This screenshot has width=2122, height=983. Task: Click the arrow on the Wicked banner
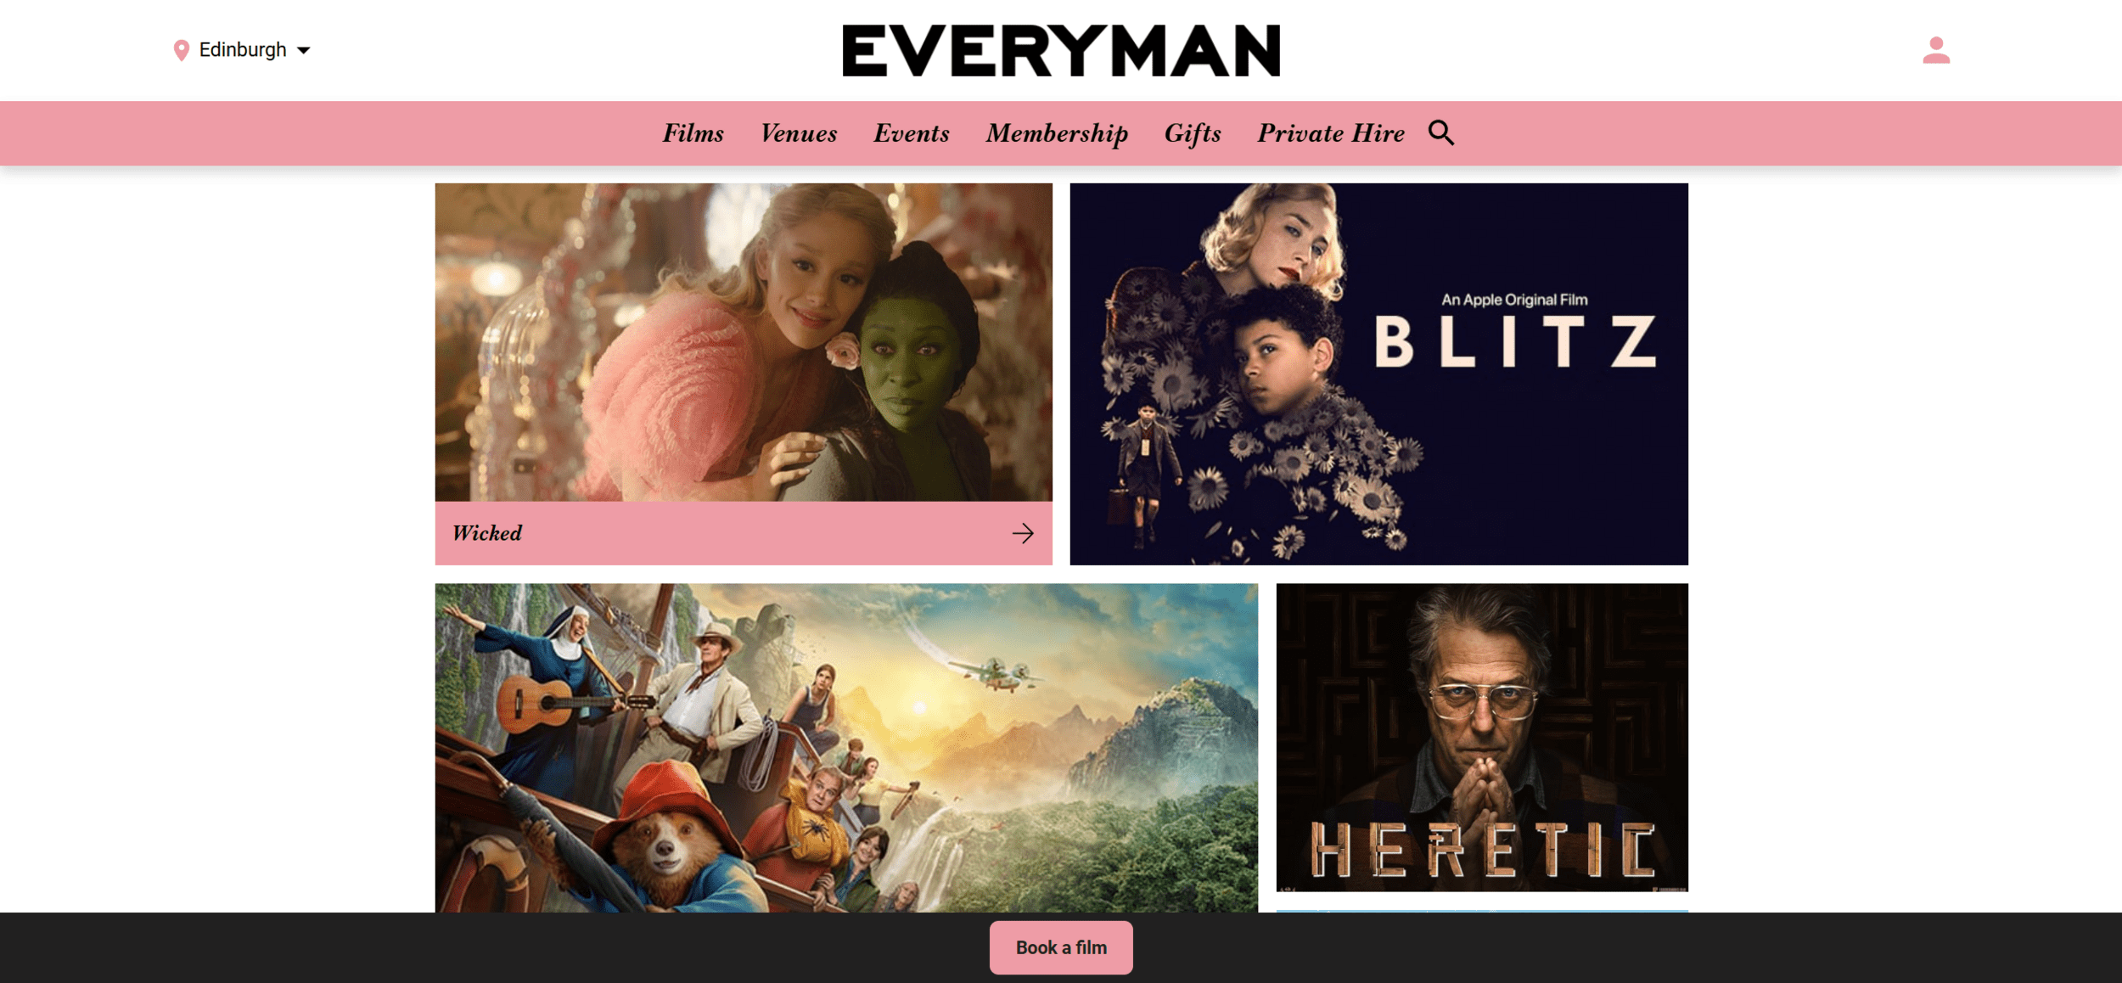(1023, 533)
